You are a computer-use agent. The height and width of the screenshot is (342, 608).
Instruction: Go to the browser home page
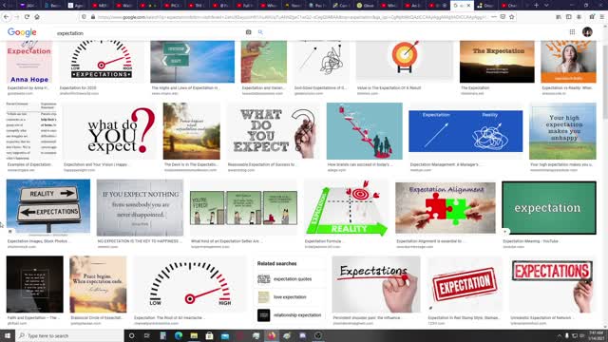pos(37,17)
